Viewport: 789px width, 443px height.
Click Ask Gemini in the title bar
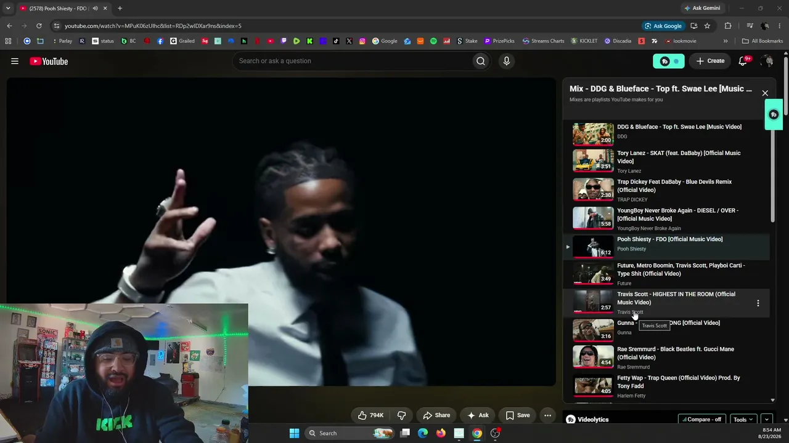(x=701, y=9)
